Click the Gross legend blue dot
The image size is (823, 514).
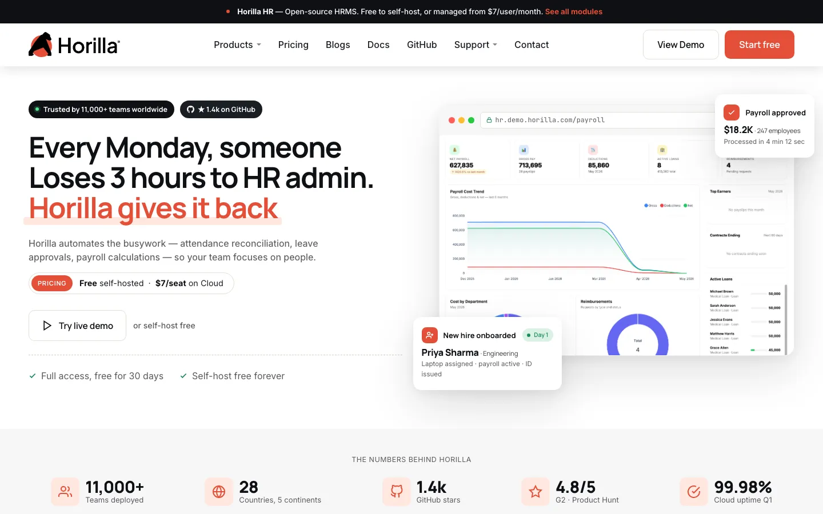[646, 205]
